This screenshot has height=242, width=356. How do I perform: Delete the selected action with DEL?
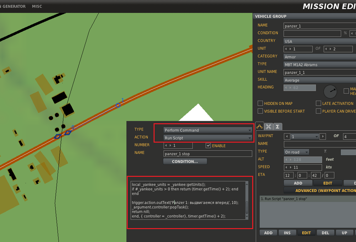[325, 232]
